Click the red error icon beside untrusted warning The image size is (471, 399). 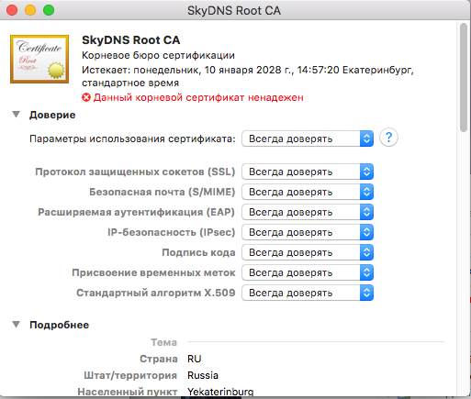pos(86,97)
